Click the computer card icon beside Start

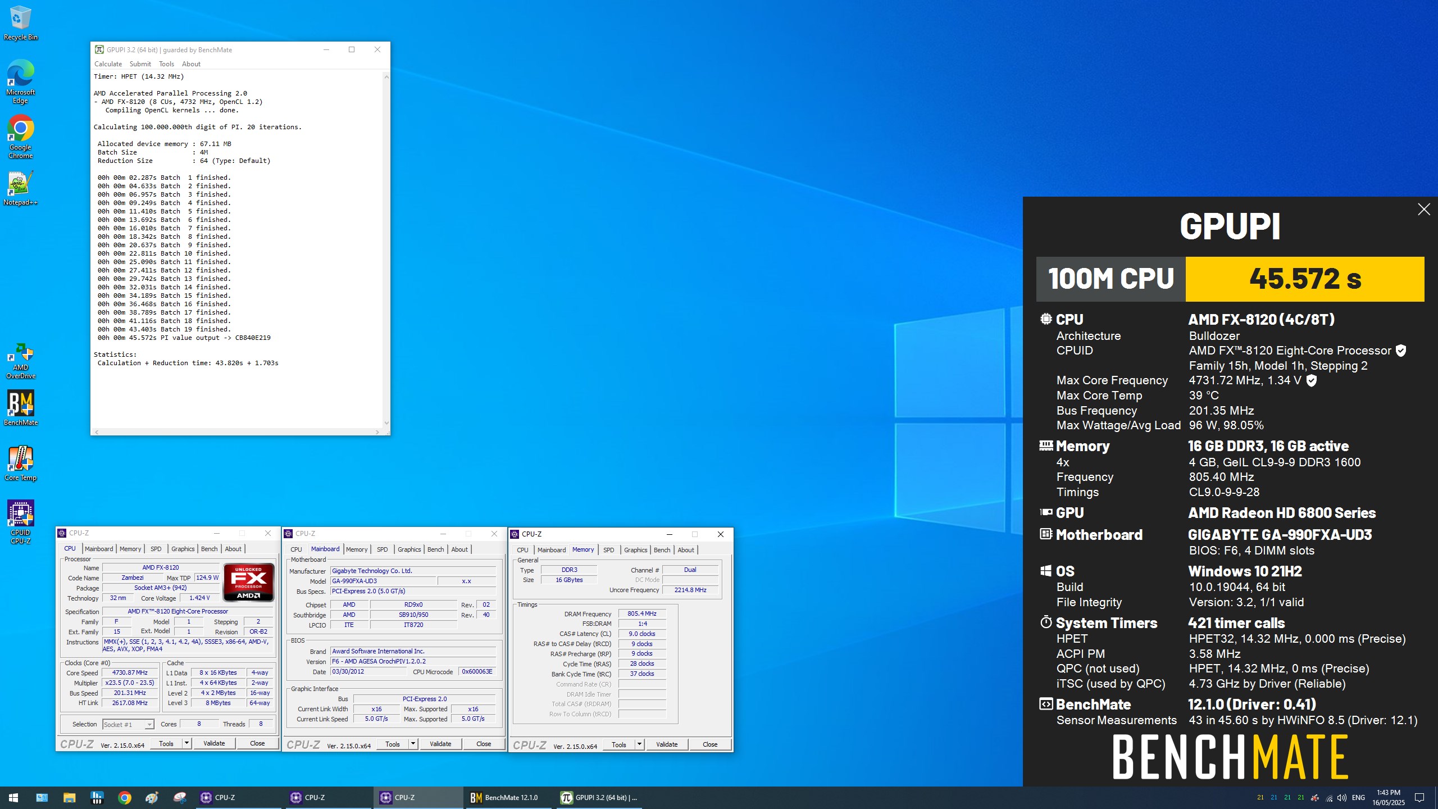(42, 797)
